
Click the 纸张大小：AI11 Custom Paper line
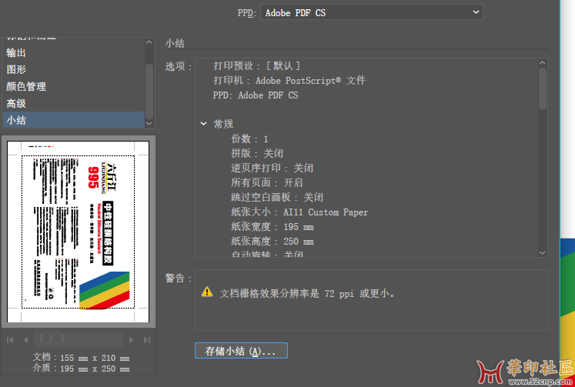click(299, 212)
